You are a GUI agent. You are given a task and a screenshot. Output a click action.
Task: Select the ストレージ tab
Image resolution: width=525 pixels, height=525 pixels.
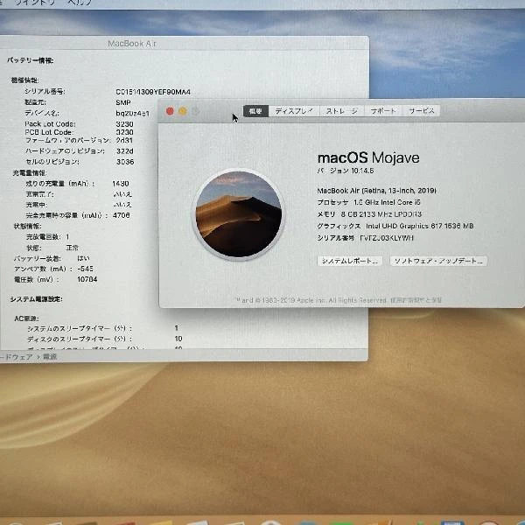342,111
